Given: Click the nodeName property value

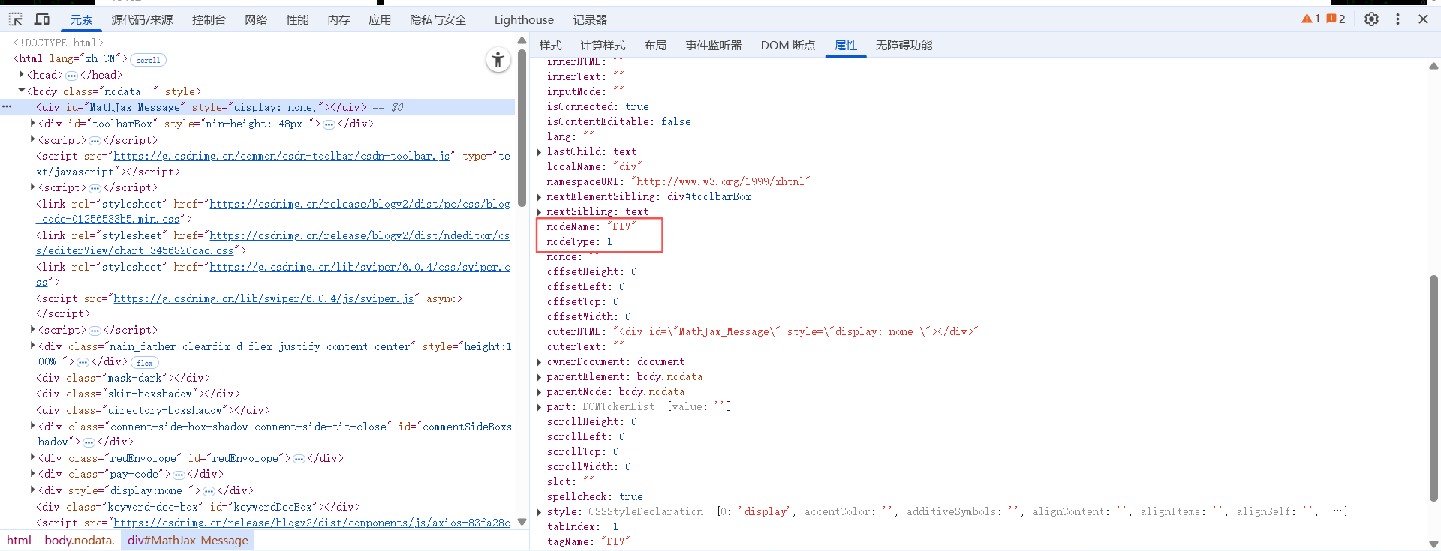Looking at the screenshot, I should [x=621, y=226].
